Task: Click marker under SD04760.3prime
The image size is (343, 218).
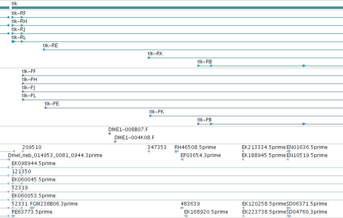Action: click(289, 216)
